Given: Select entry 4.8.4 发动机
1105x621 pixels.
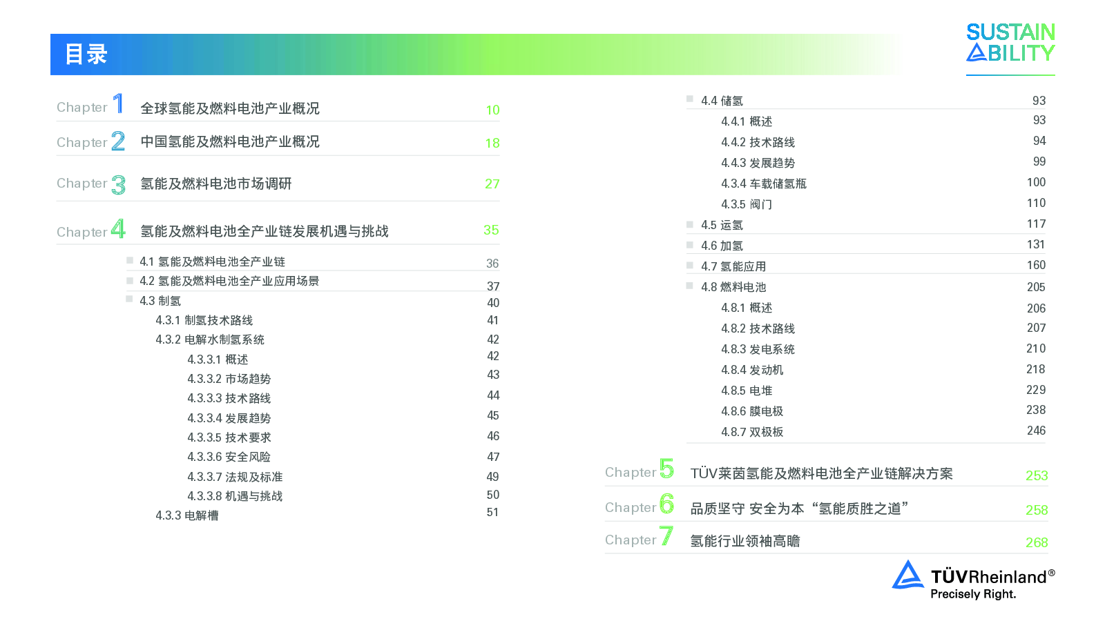Looking at the screenshot, I should [x=752, y=370].
